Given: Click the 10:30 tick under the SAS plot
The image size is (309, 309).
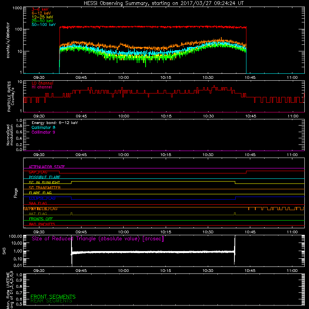Looking at the screenshot, I should (x=208, y=271).
